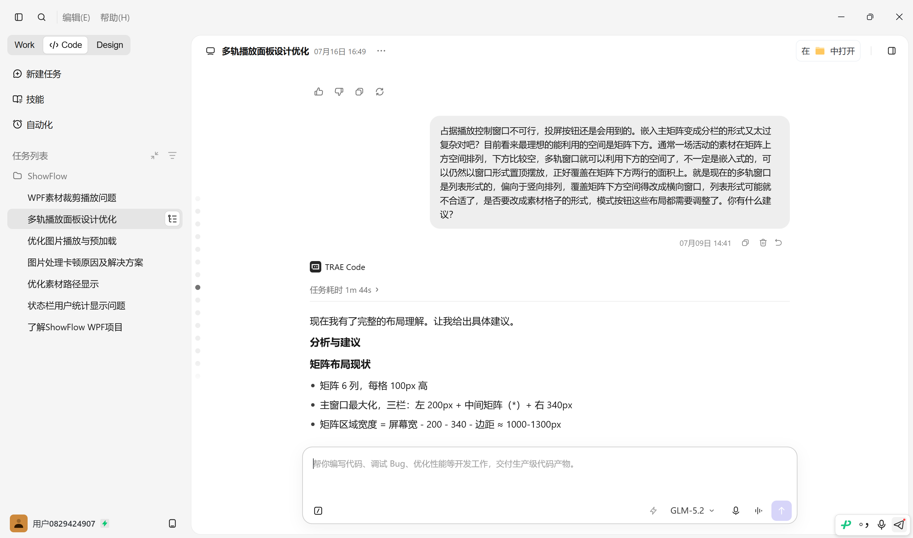Click the chat icon before conversation title
913x538 pixels.
[210, 51]
